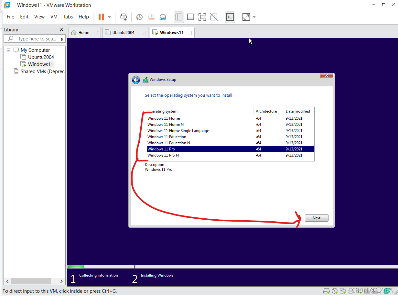Screen dimensions: 398x296
Task: Close the Library panel
Action: pos(62,29)
